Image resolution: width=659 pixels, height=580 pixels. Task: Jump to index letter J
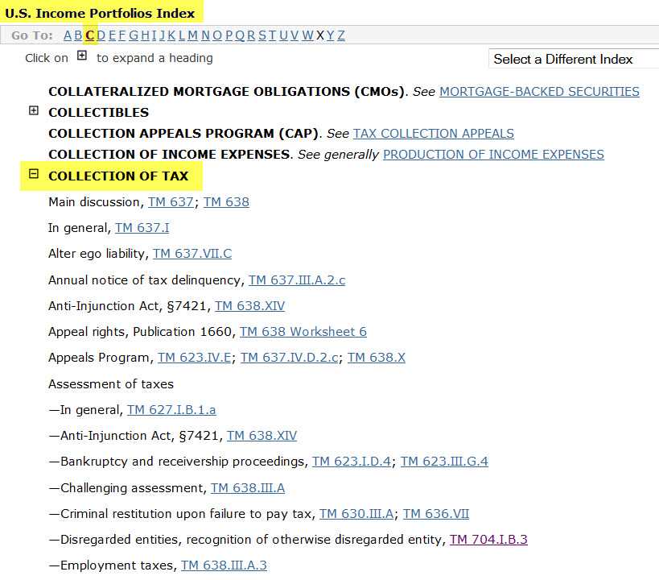(163, 35)
